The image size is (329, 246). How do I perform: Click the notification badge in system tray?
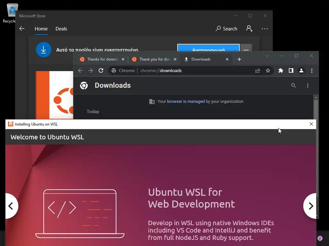(320, 238)
